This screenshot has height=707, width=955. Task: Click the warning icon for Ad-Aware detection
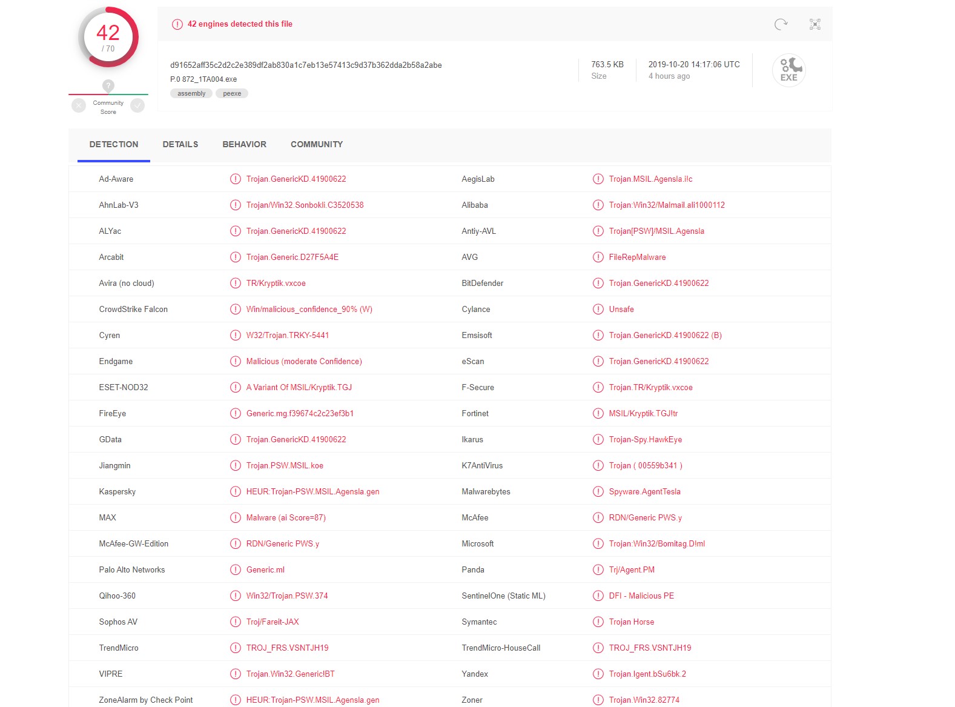click(236, 179)
